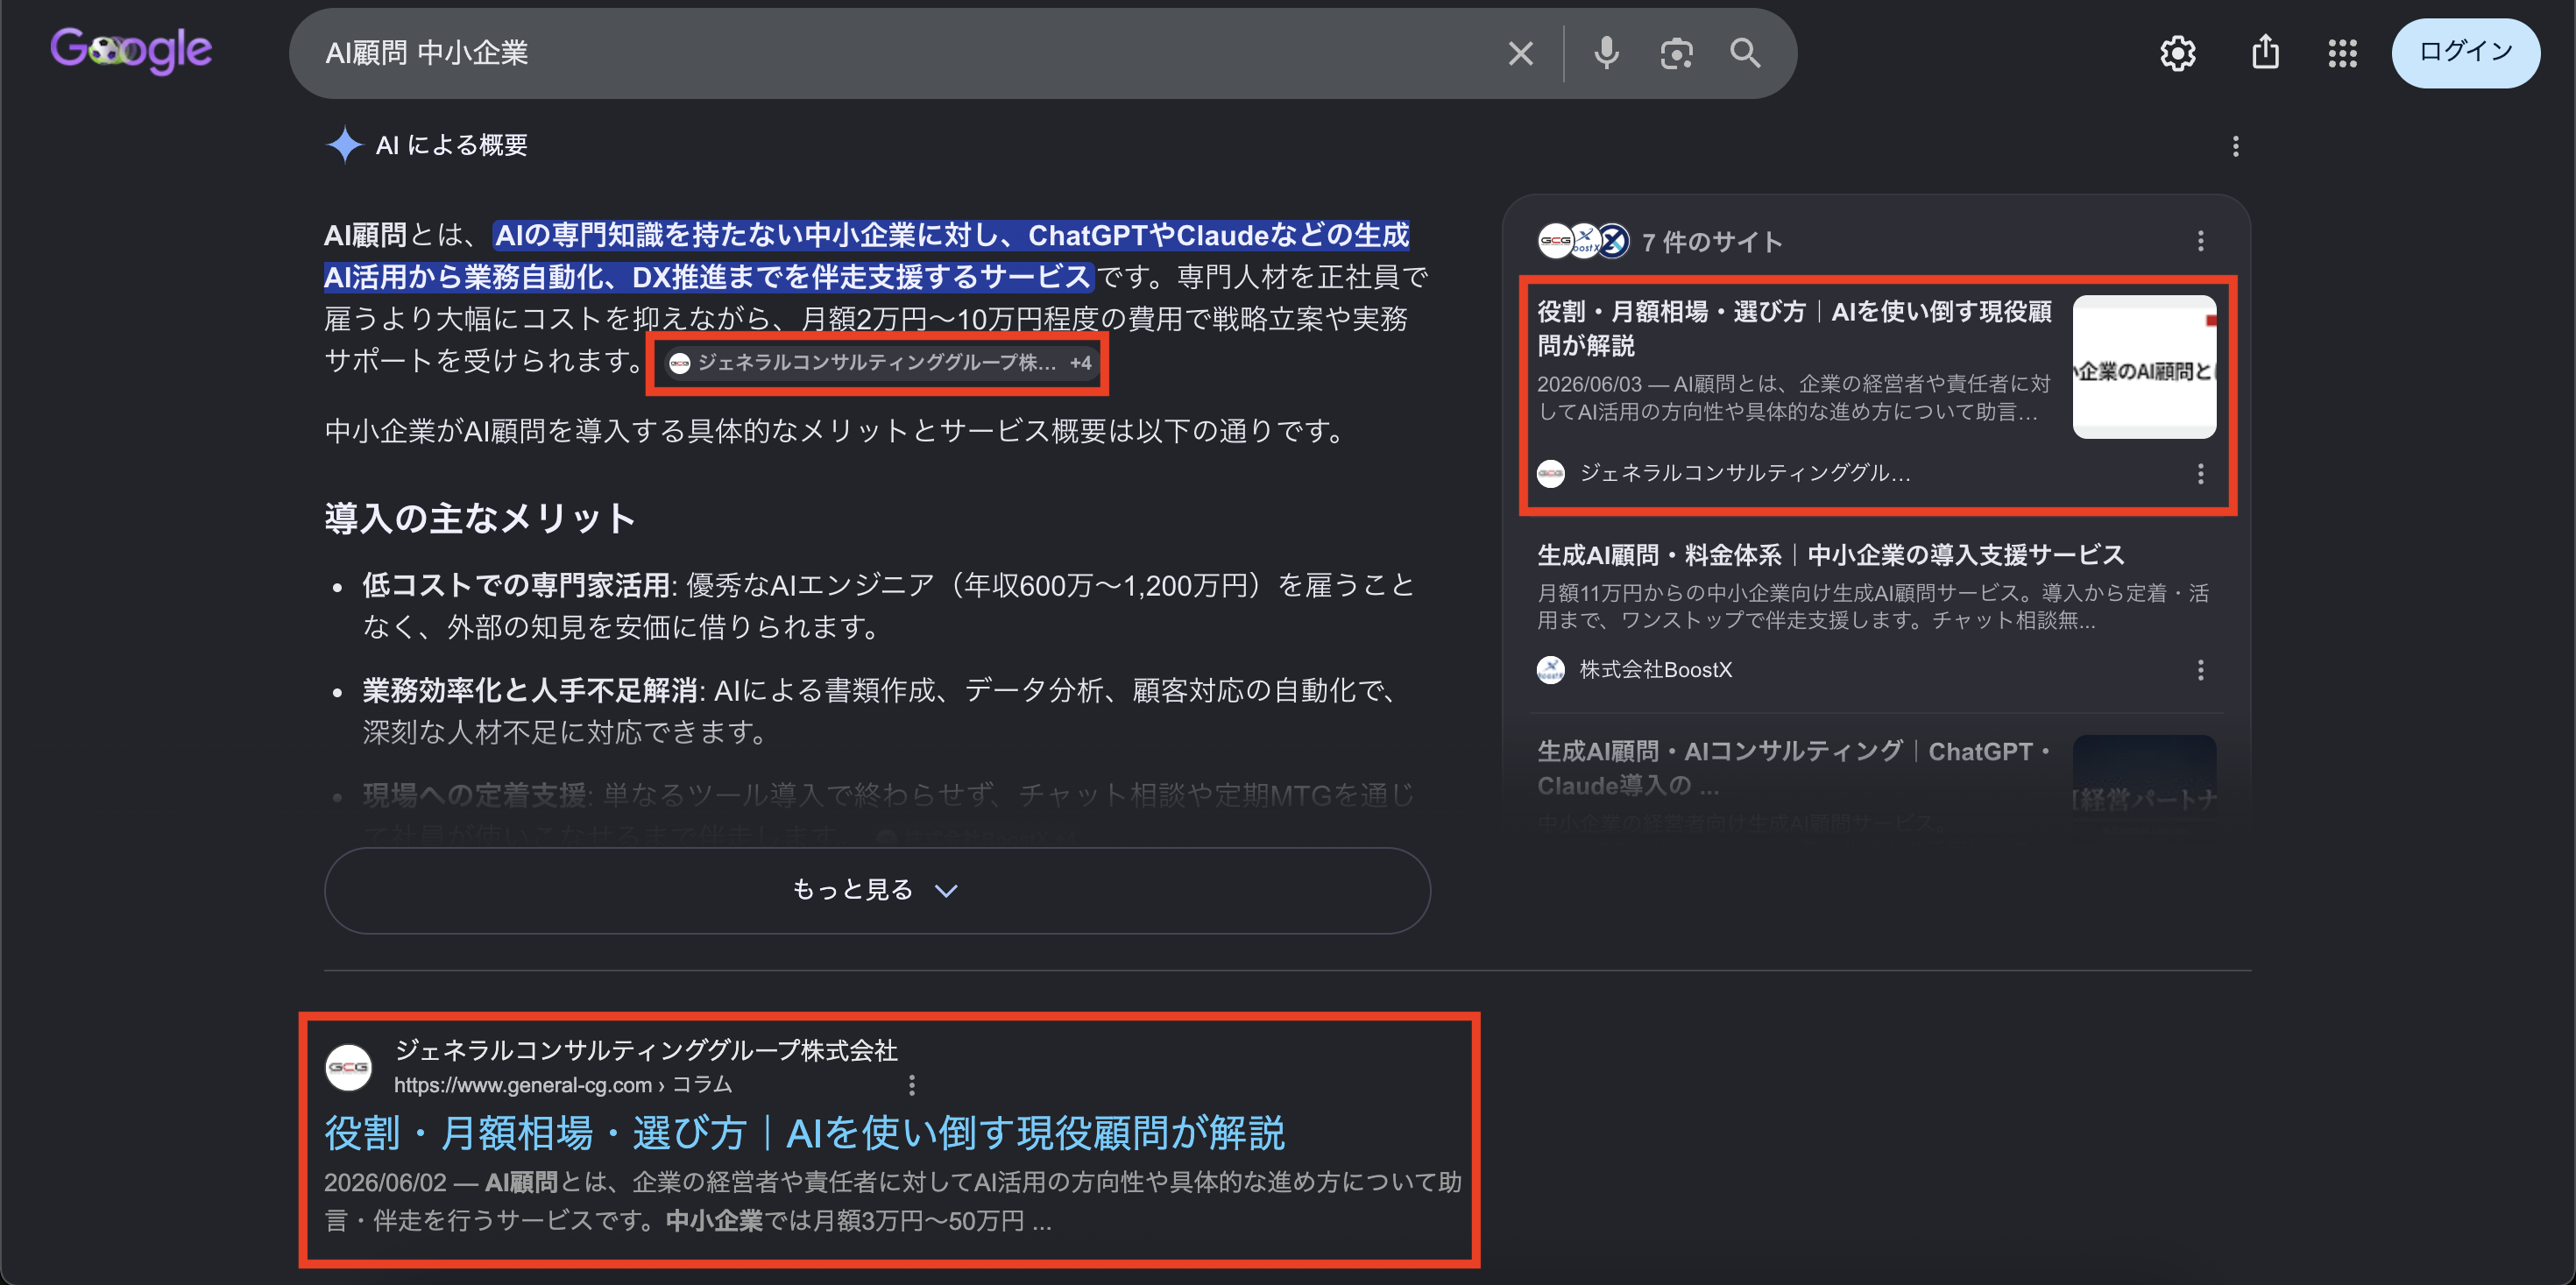Click thumbnail of 企業のAI顧問 article
This screenshot has width=2576, height=1285.
pos(2144,366)
